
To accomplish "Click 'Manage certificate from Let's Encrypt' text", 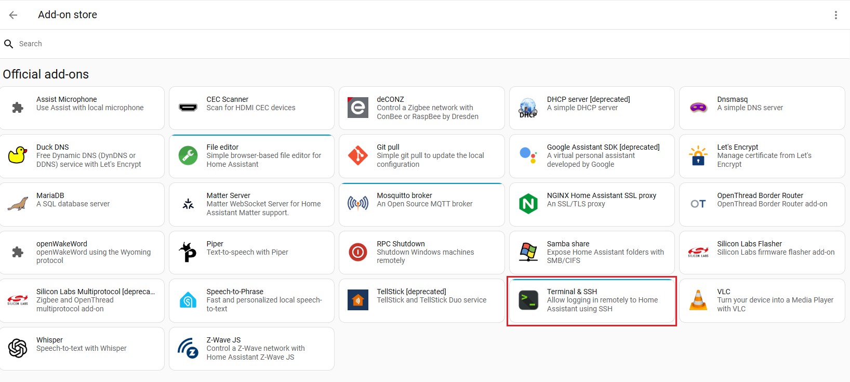I will 764,160.
